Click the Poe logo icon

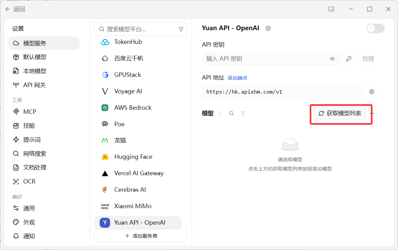tap(105, 124)
